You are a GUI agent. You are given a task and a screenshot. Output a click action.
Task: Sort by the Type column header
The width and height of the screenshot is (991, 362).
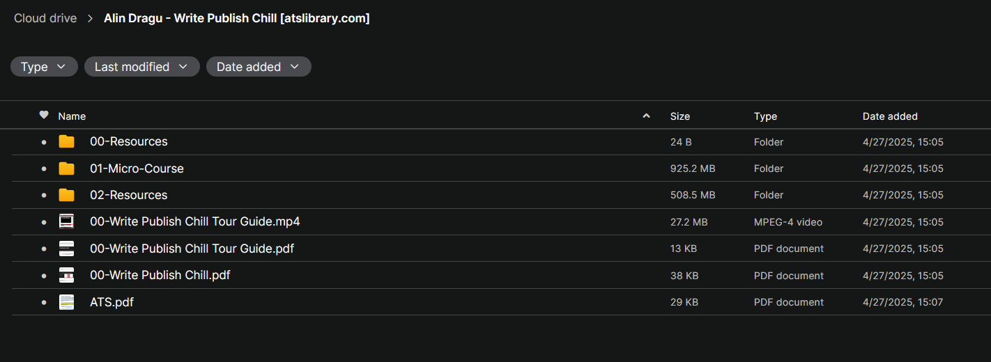(x=765, y=116)
